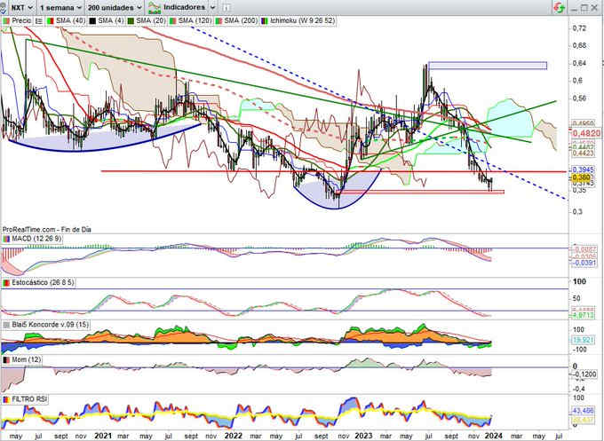This screenshot has width=604, height=441.
Task: Click the Blai5 Koncorde panel icon
Action: pos(6,325)
